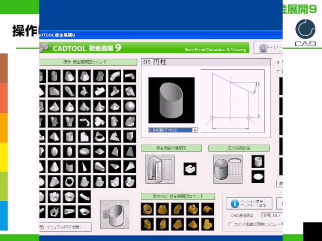
Task: Click the マニュアルPDFを開く button
Action: tap(65, 227)
